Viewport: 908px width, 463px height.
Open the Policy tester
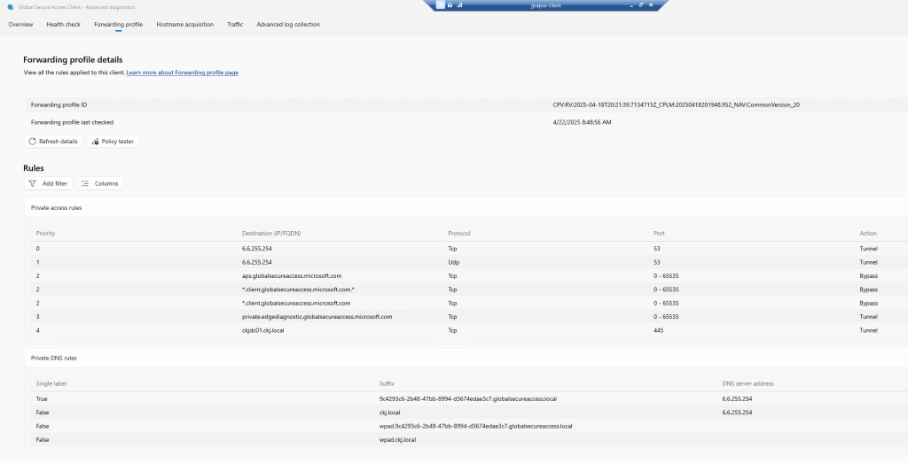[x=113, y=142]
